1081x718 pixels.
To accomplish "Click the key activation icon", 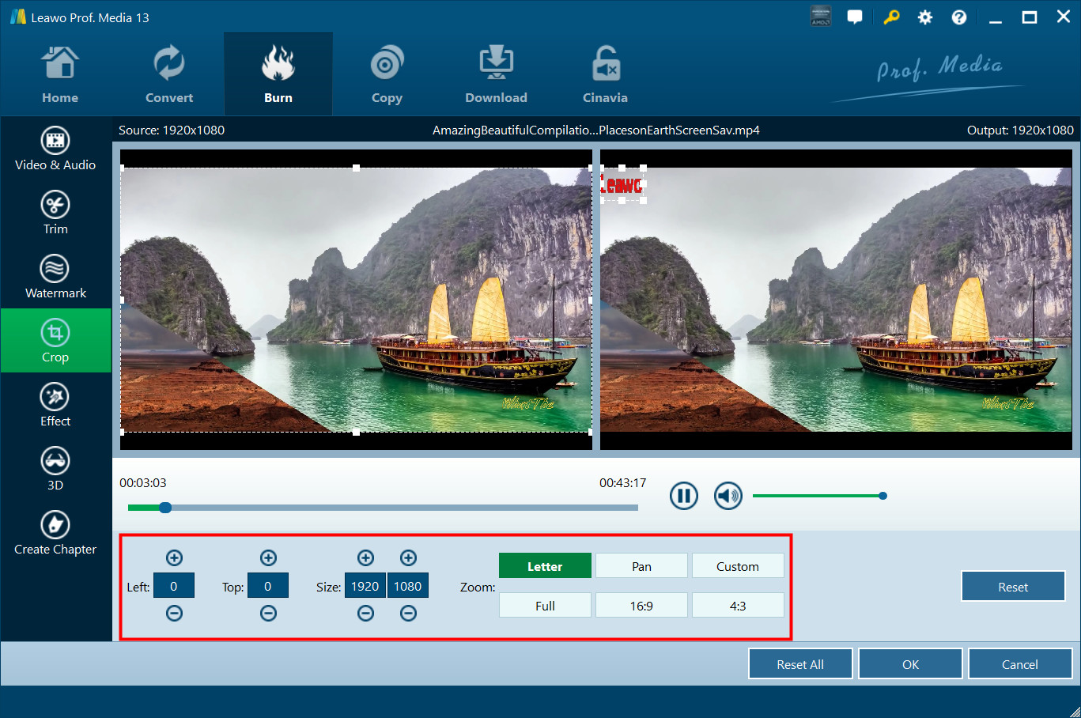I will coord(891,17).
